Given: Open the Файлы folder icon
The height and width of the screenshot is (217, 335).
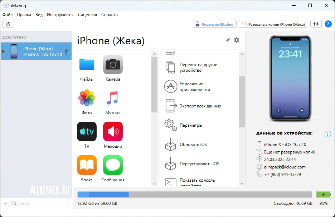Looking at the screenshot, I should pyautogui.click(x=87, y=64).
